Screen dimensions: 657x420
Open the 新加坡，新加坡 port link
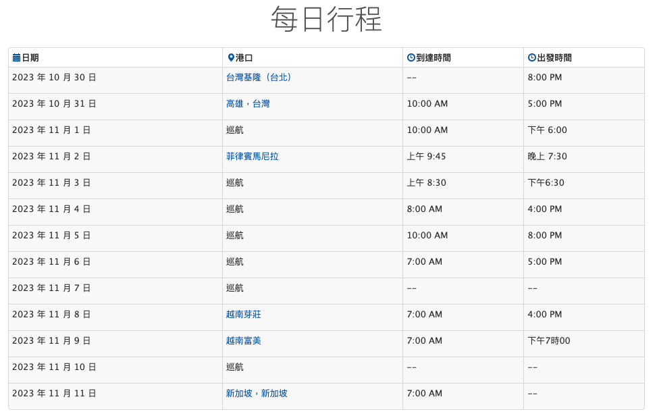pyautogui.click(x=257, y=394)
